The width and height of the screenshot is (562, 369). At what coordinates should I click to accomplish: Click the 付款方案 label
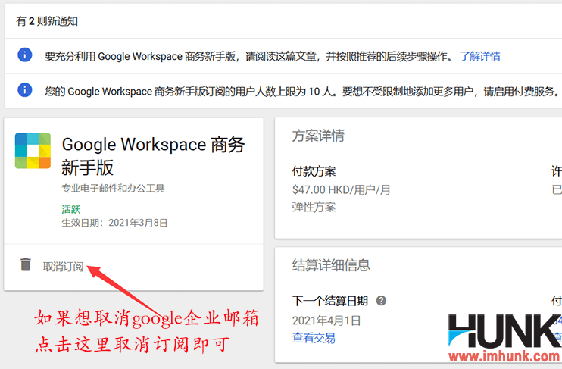314,171
